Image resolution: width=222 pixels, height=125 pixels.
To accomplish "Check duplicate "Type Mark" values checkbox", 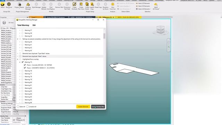I will (x=20, y=53).
